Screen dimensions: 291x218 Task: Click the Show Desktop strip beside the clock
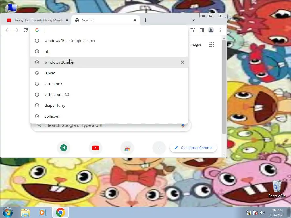(x=289, y=212)
